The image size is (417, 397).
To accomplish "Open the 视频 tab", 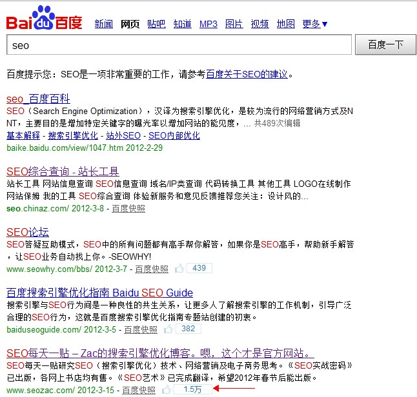I will pos(260,24).
